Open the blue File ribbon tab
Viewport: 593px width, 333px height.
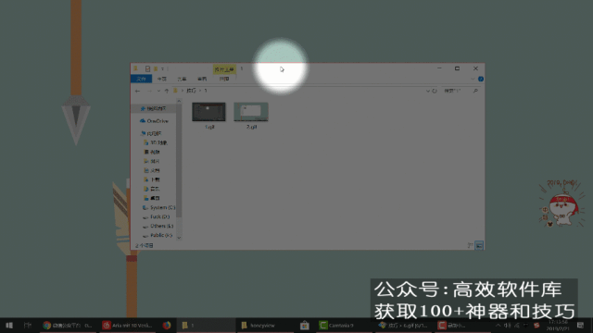(141, 79)
